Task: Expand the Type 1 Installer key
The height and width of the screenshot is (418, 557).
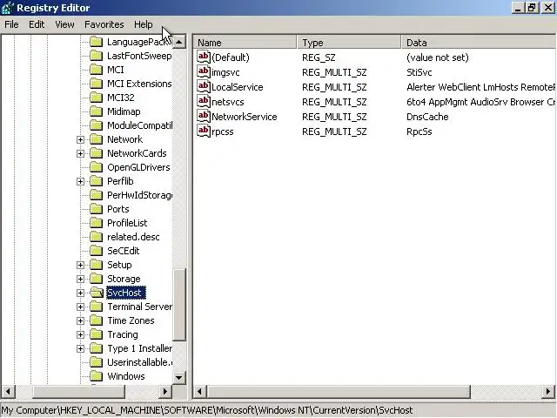Action: (80, 348)
